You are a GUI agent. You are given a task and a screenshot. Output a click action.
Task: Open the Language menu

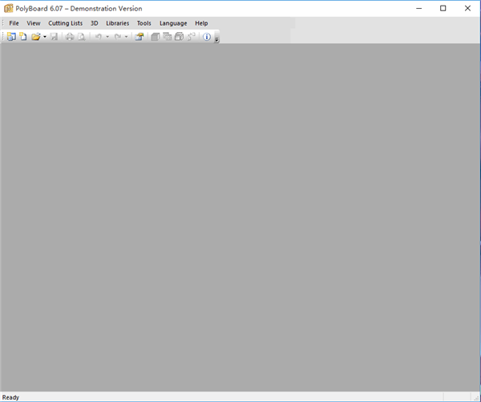pos(173,23)
